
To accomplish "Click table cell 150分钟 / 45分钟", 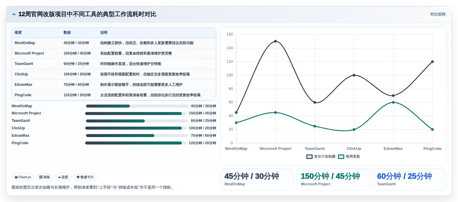I will click(77, 53).
